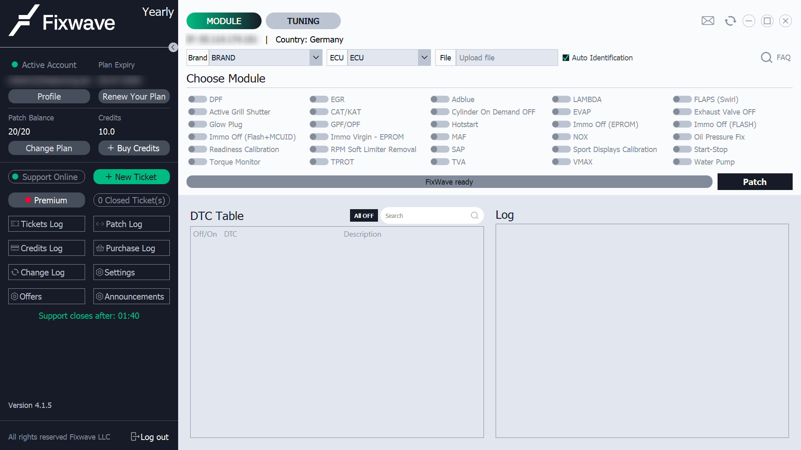Switch to the TUNING tab
The width and height of the screenshot is (801, 450).
tap(303, 21)
